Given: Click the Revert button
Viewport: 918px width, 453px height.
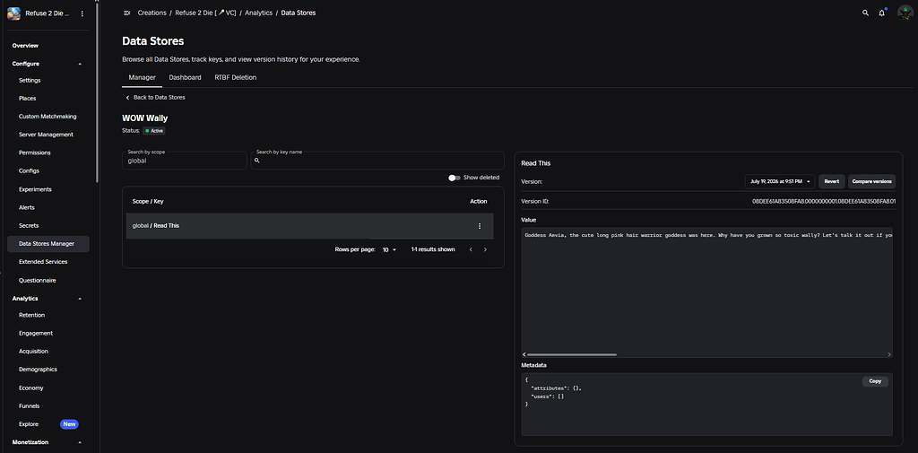Looking at the screenshot, I should (x=831, y=182).
